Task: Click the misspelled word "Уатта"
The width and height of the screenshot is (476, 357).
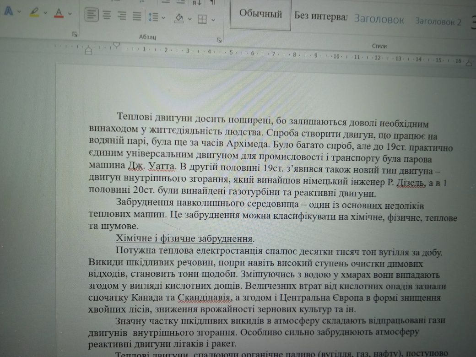Action: tap(162, 166)
